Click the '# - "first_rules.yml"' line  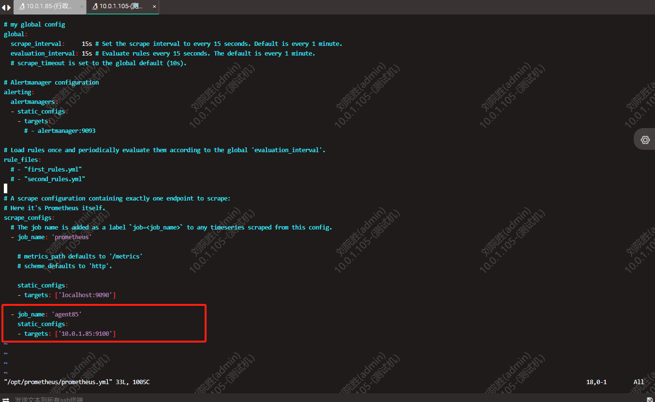click(46, 169)
